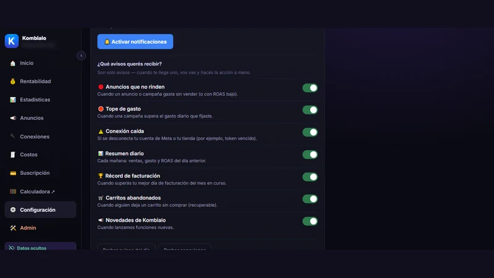
Task: Click the Configuración gear icon
Action: [12, 209]
